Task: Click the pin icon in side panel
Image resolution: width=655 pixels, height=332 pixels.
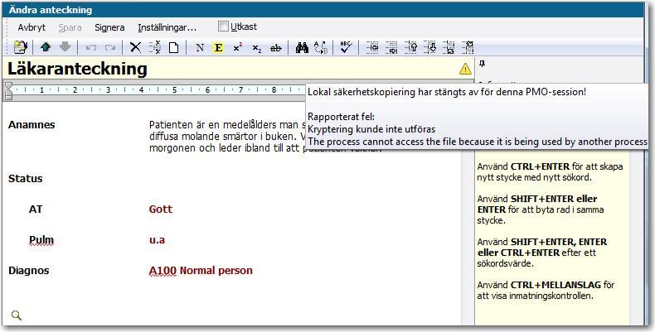Action: [x=482, y=64]
